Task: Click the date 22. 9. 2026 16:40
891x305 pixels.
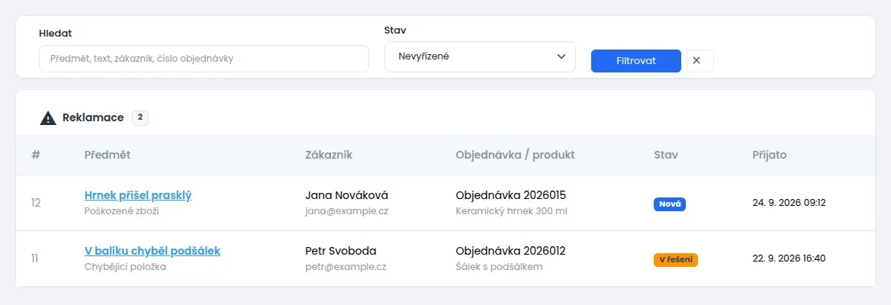Action: tap(789, 258)
